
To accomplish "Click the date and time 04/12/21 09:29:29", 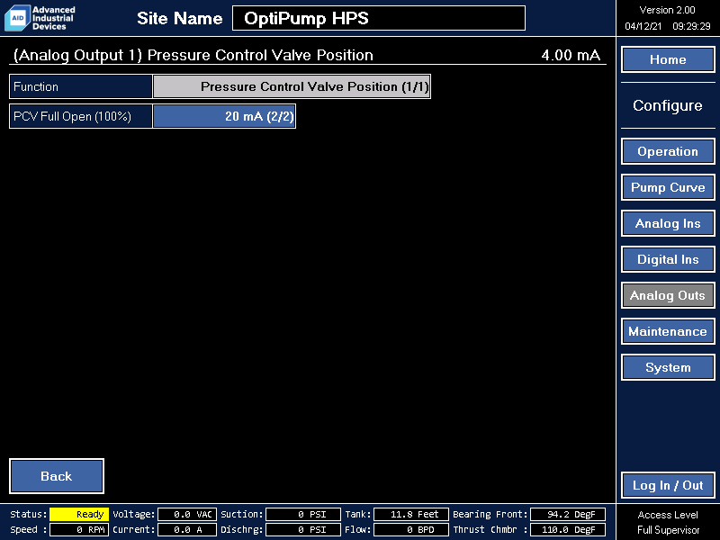I will pos(667,26).
